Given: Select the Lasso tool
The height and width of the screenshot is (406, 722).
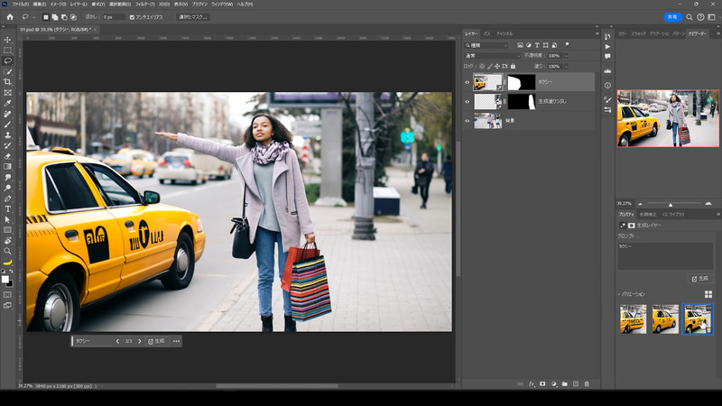Looking at the screenshot, I should point(7,60).
